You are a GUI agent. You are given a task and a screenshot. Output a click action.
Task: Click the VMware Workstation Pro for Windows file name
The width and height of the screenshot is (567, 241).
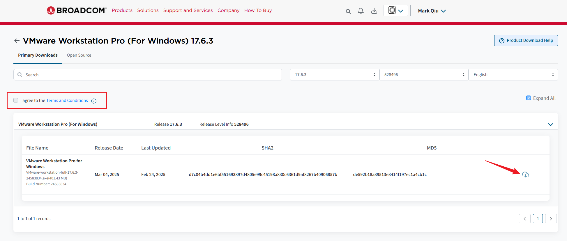coord(54,164)
